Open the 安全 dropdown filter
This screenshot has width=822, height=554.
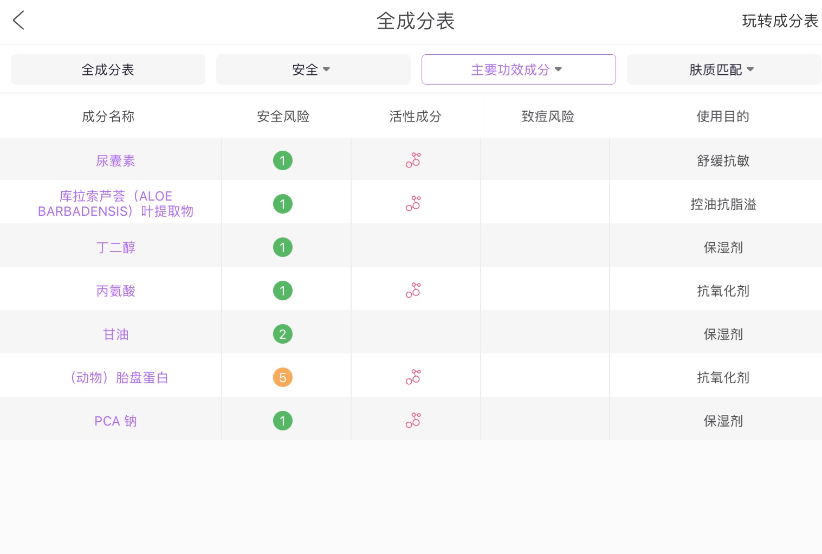point(313,69)
